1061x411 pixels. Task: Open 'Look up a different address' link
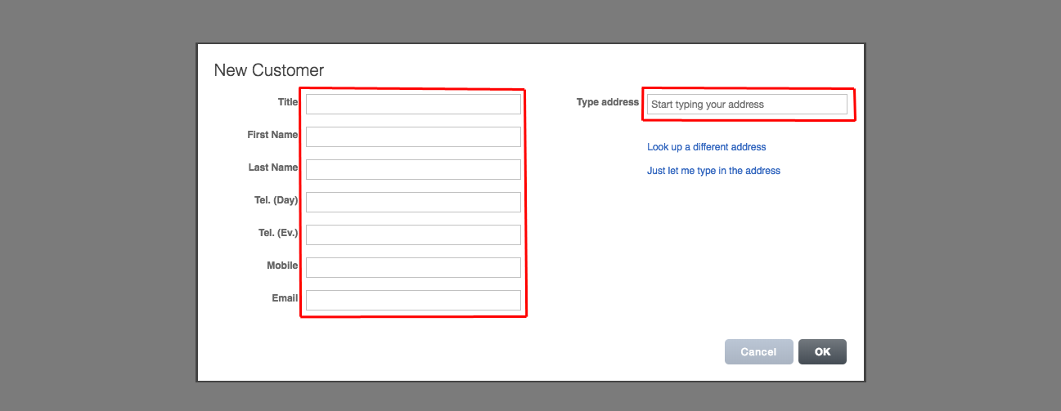click(706, 147)
